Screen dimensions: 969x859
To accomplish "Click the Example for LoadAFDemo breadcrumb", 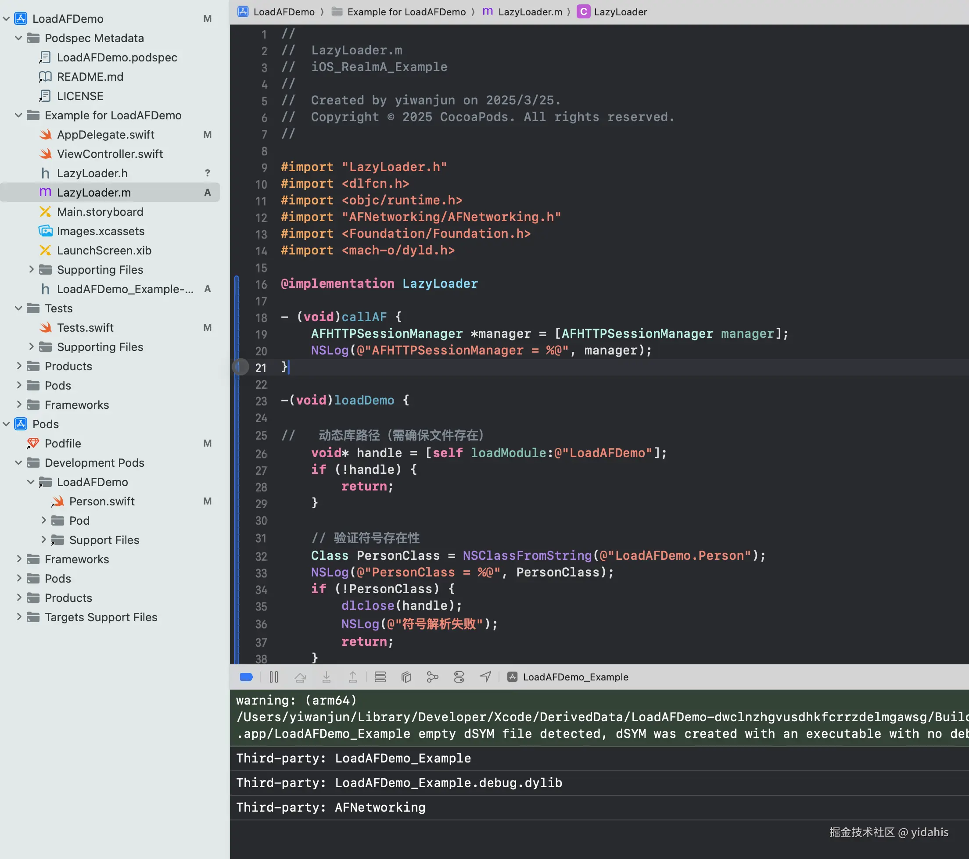I will pyautogui.click(x=406, y=12).
